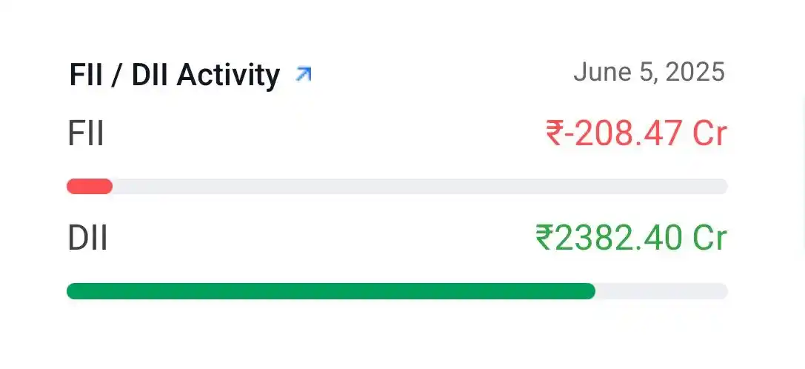
Task: Click the "Cr" unit of the green DII amount
Action: coord(709,239)
